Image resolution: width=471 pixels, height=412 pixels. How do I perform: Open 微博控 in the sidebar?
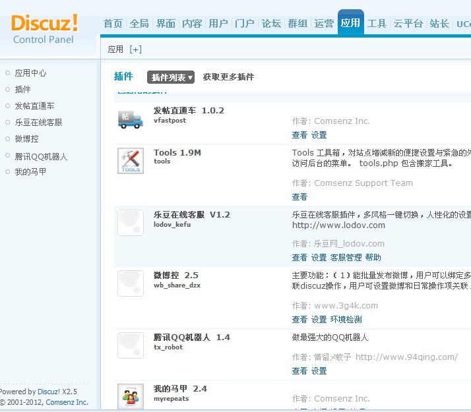(x=26, y=139)
